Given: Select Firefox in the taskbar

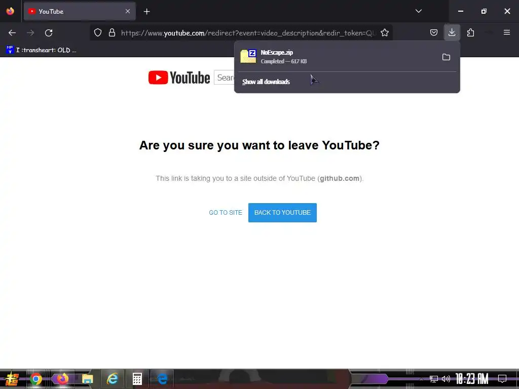Looking at the screenshot, I should click(x=62, y=379).
